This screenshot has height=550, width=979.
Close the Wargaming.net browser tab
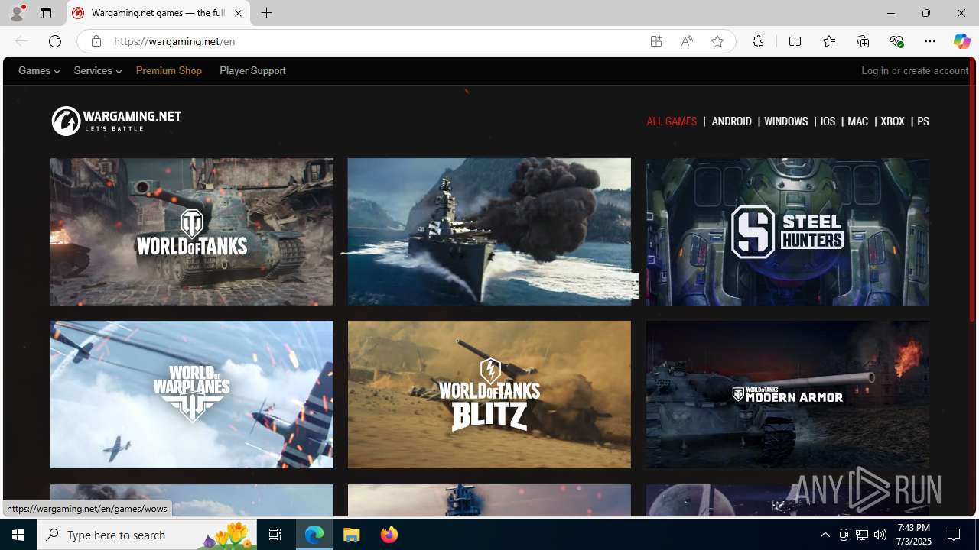[x=238, y=13]
